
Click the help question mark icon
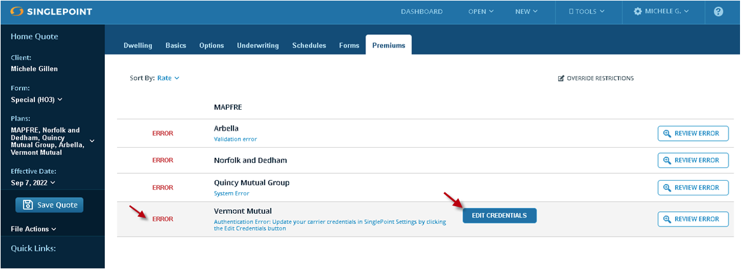click(x=718, y=11)
